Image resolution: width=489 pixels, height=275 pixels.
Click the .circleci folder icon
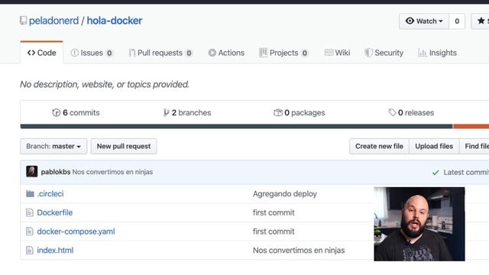(30, 193)
